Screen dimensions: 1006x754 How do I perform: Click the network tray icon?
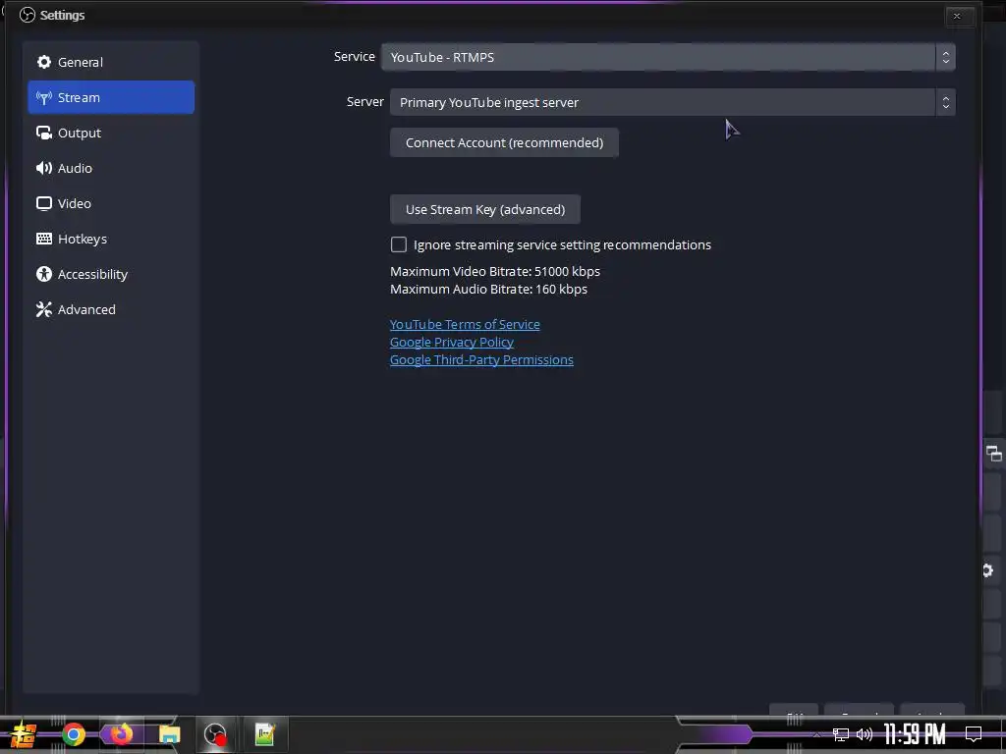pyautogui.click(x=841, y=734)
